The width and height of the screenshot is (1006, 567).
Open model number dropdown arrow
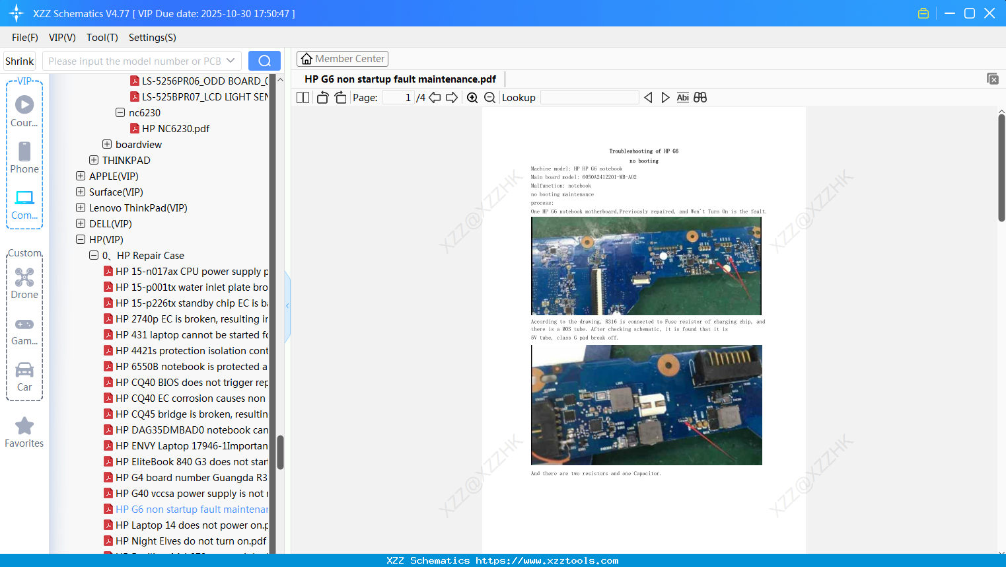pyautogui.click(x=231, y=61)
